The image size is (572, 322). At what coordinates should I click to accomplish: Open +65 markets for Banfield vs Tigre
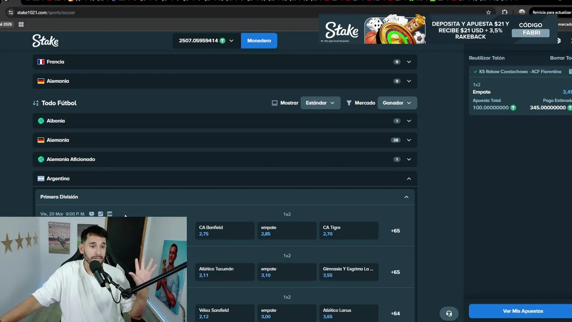point(395,231)
